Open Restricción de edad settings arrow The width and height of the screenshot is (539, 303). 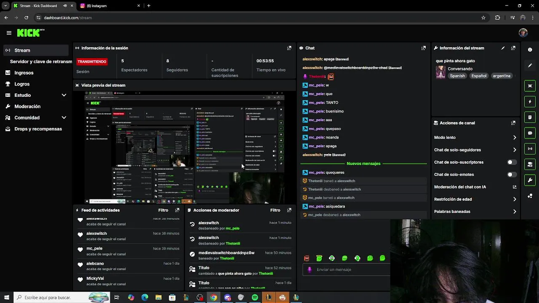(x=514, y=199)
